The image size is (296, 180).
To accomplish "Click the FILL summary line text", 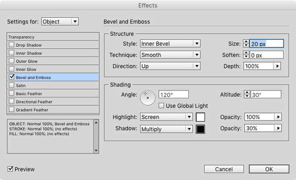I will [x=39, y=134].
